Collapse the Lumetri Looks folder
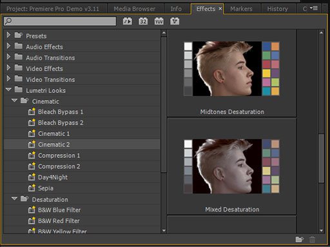Image resolution: width=330 pixels, height=247 pixels. [8, 89]
